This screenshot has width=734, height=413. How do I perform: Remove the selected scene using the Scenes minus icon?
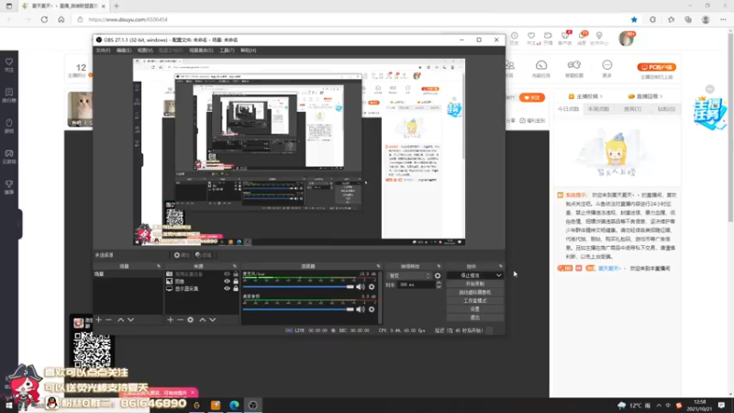point(108,319)
